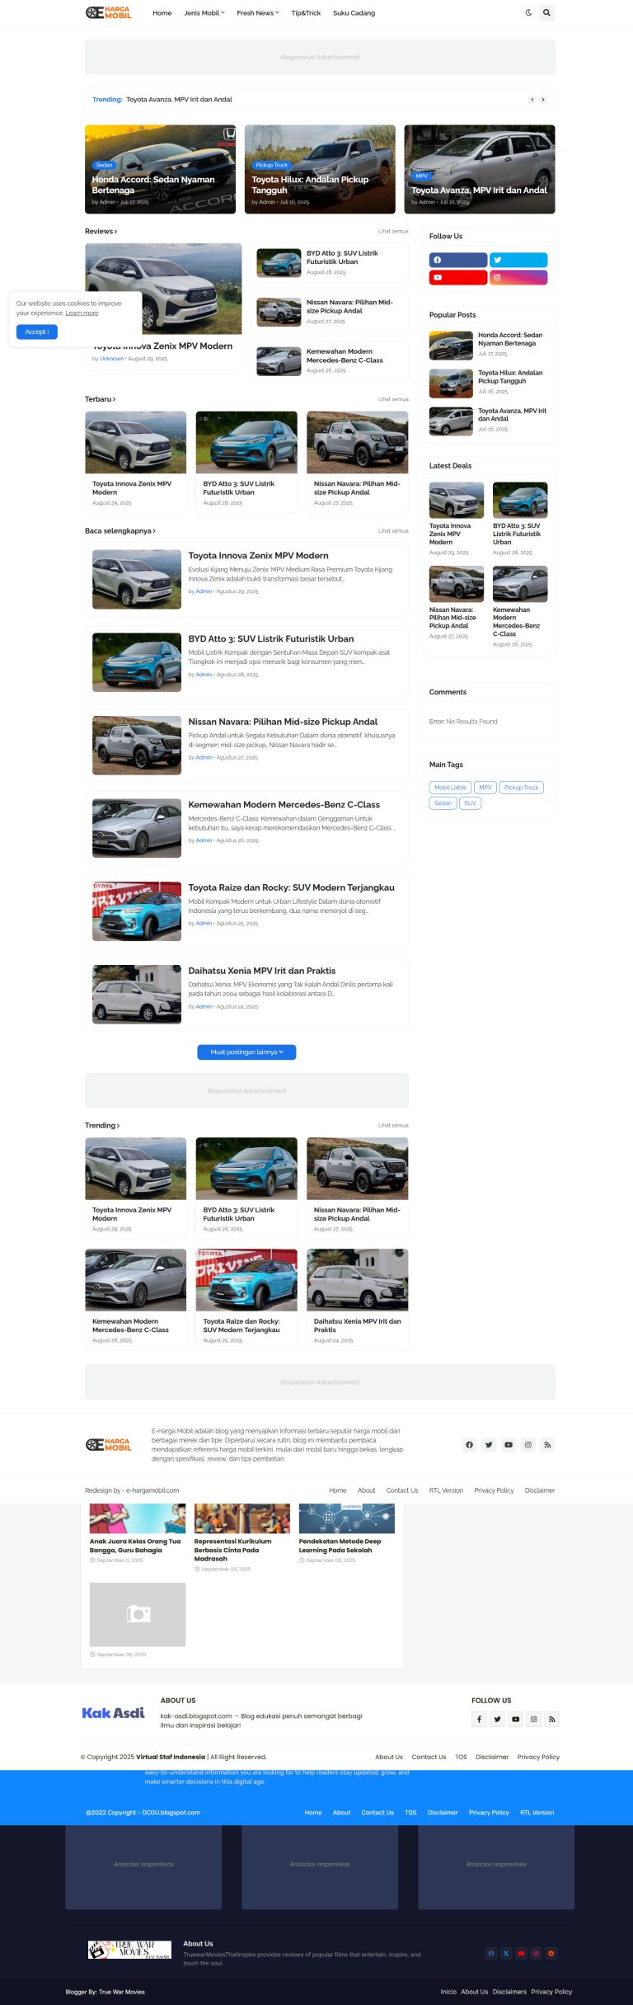Click the Honda Accord thumbnail in Popular Posts
The image size is (633, 2005).
(x=451, y=346)
